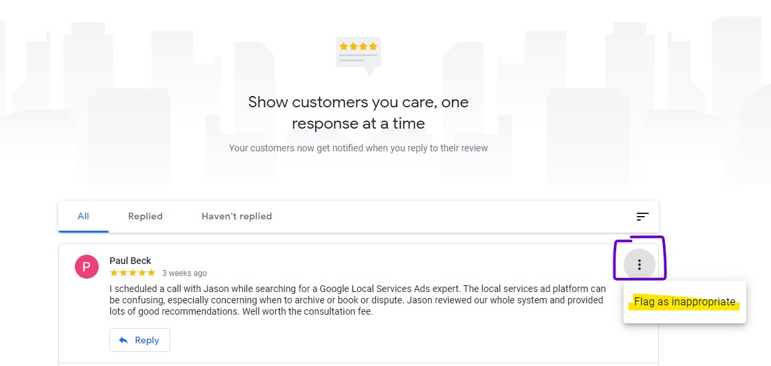The width and height of the screenshot is (771, 366).
Task: Switch to the All reviews tab
Action: (83, 216)
